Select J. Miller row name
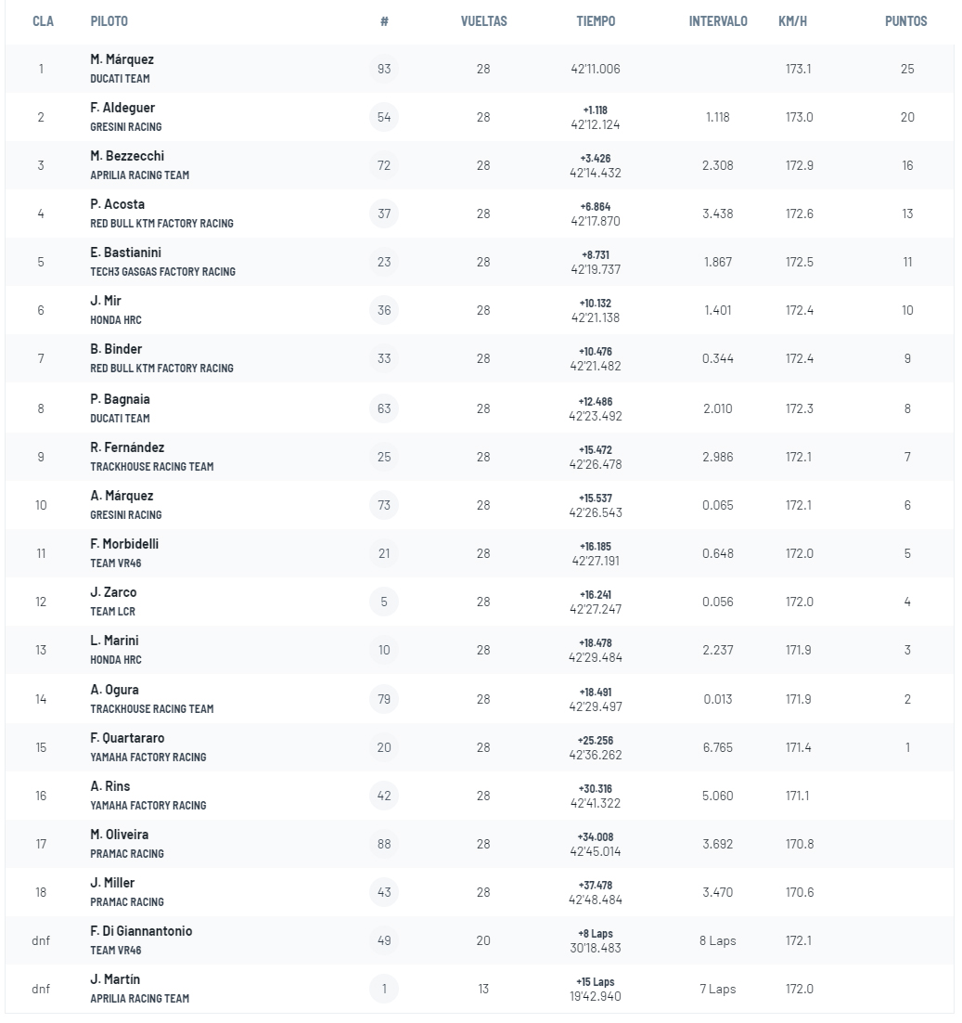The width and height of the screenshot is (962, 1023). click(x=112, y=883)
